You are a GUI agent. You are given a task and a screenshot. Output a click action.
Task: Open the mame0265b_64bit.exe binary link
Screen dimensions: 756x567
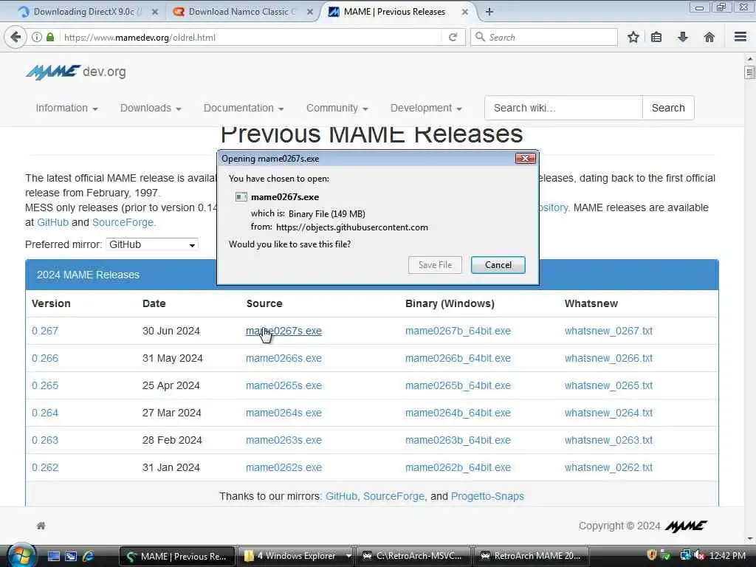coord(458,385)
